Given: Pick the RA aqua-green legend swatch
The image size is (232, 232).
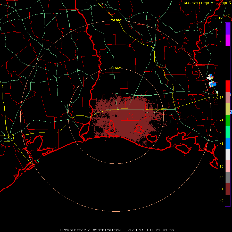Looking at the screenshot, I should [228, 132].
